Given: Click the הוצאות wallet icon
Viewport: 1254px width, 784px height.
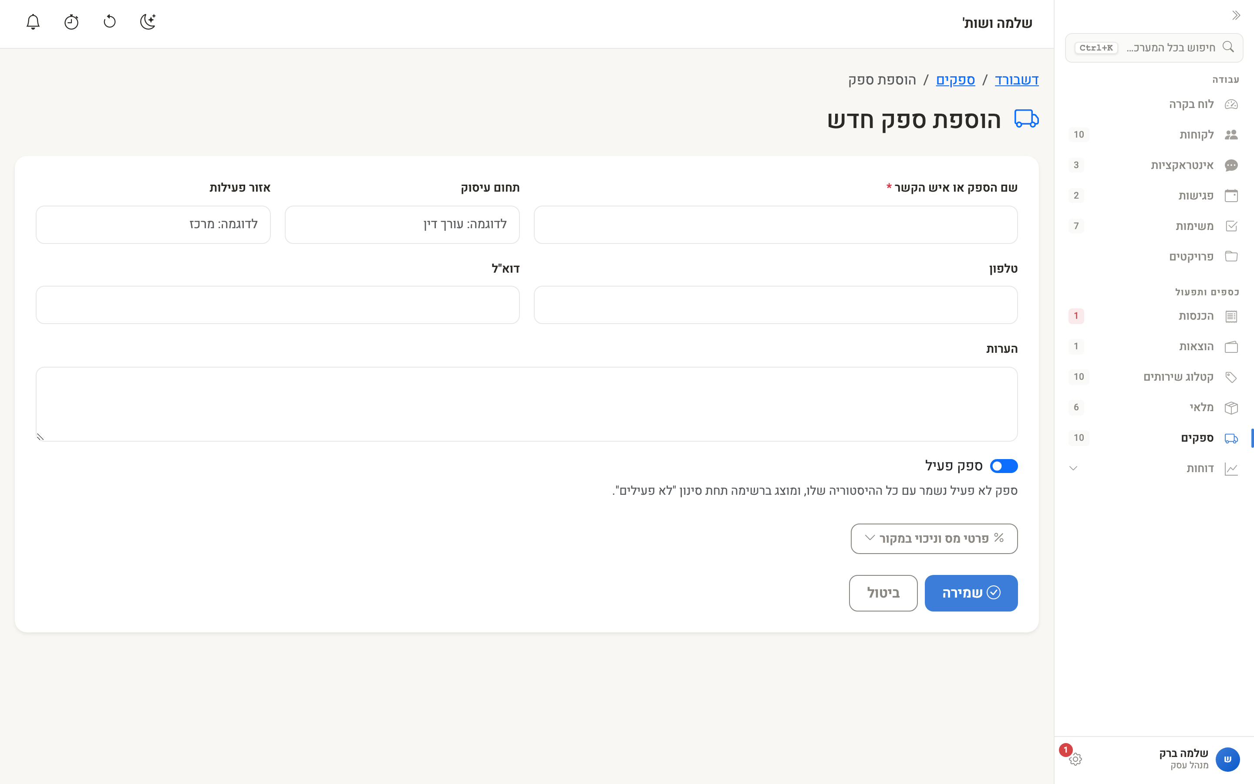Looking at the screenshot, I should tap(1231, 346).
